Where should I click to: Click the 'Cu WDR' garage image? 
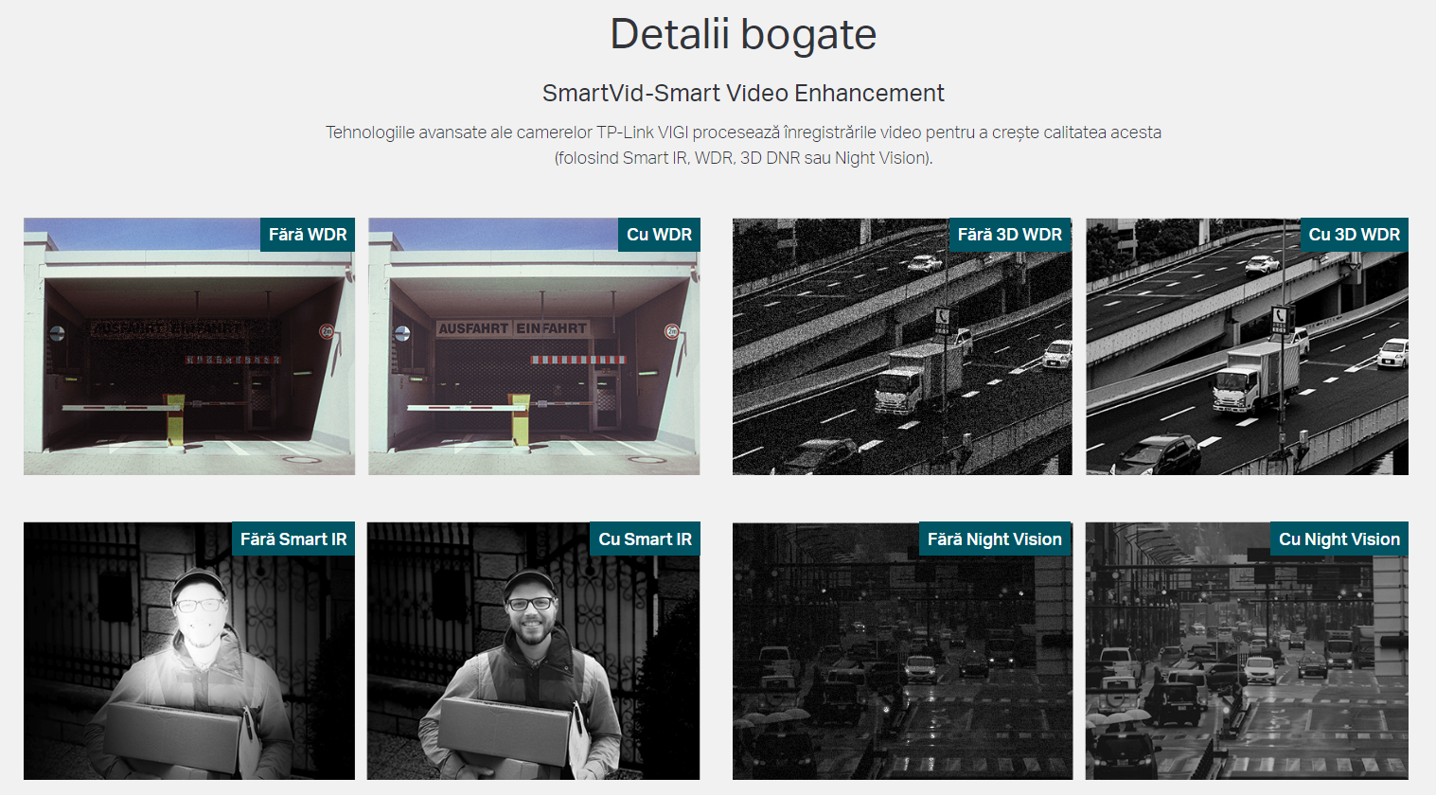point(534,346)
